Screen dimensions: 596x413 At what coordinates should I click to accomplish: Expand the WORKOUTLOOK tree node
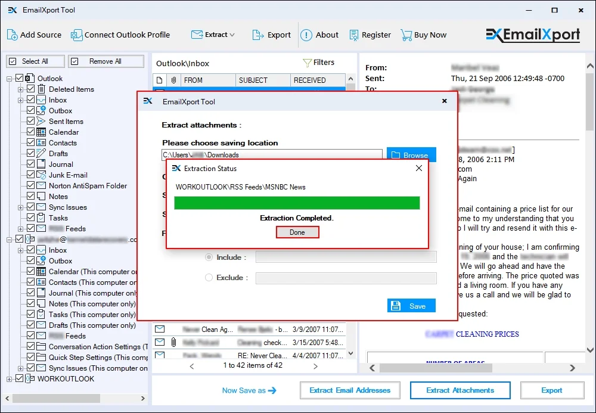[x=10, y=379]
